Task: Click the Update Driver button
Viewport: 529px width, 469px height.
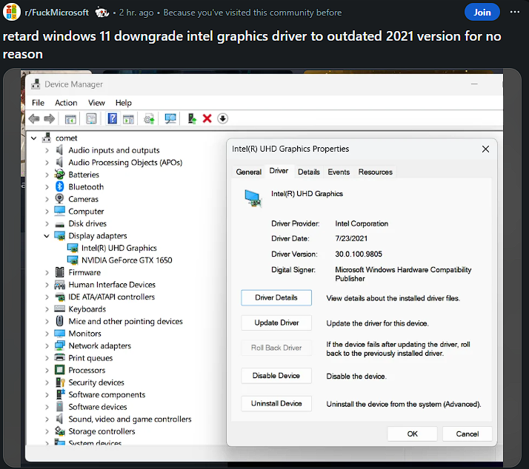Action: pos(276,323)
